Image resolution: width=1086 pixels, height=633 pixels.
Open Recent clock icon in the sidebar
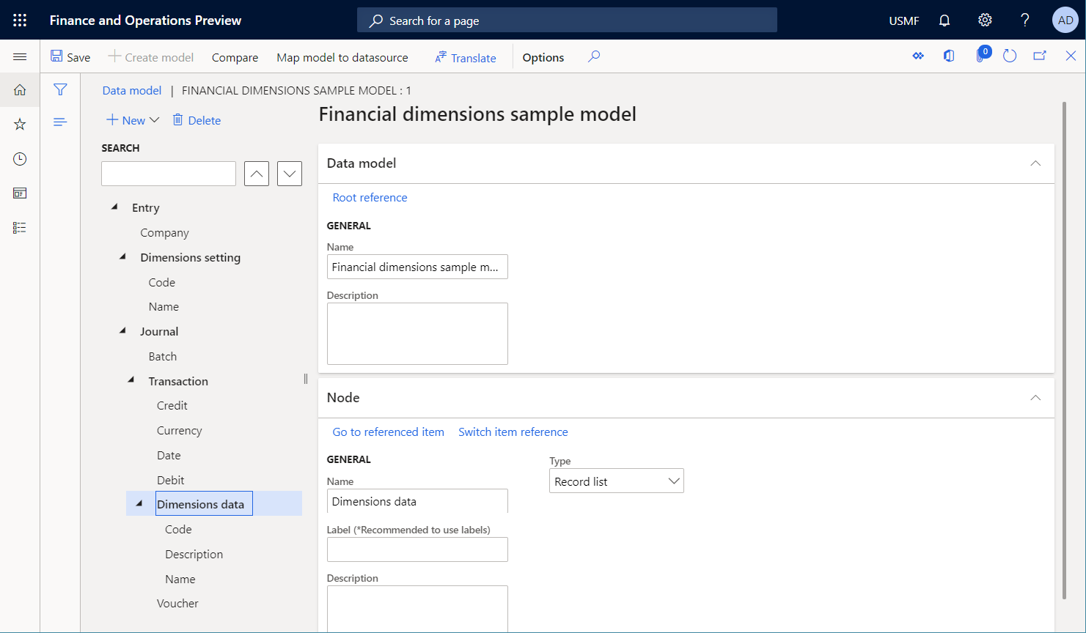(x=20, y=159)
